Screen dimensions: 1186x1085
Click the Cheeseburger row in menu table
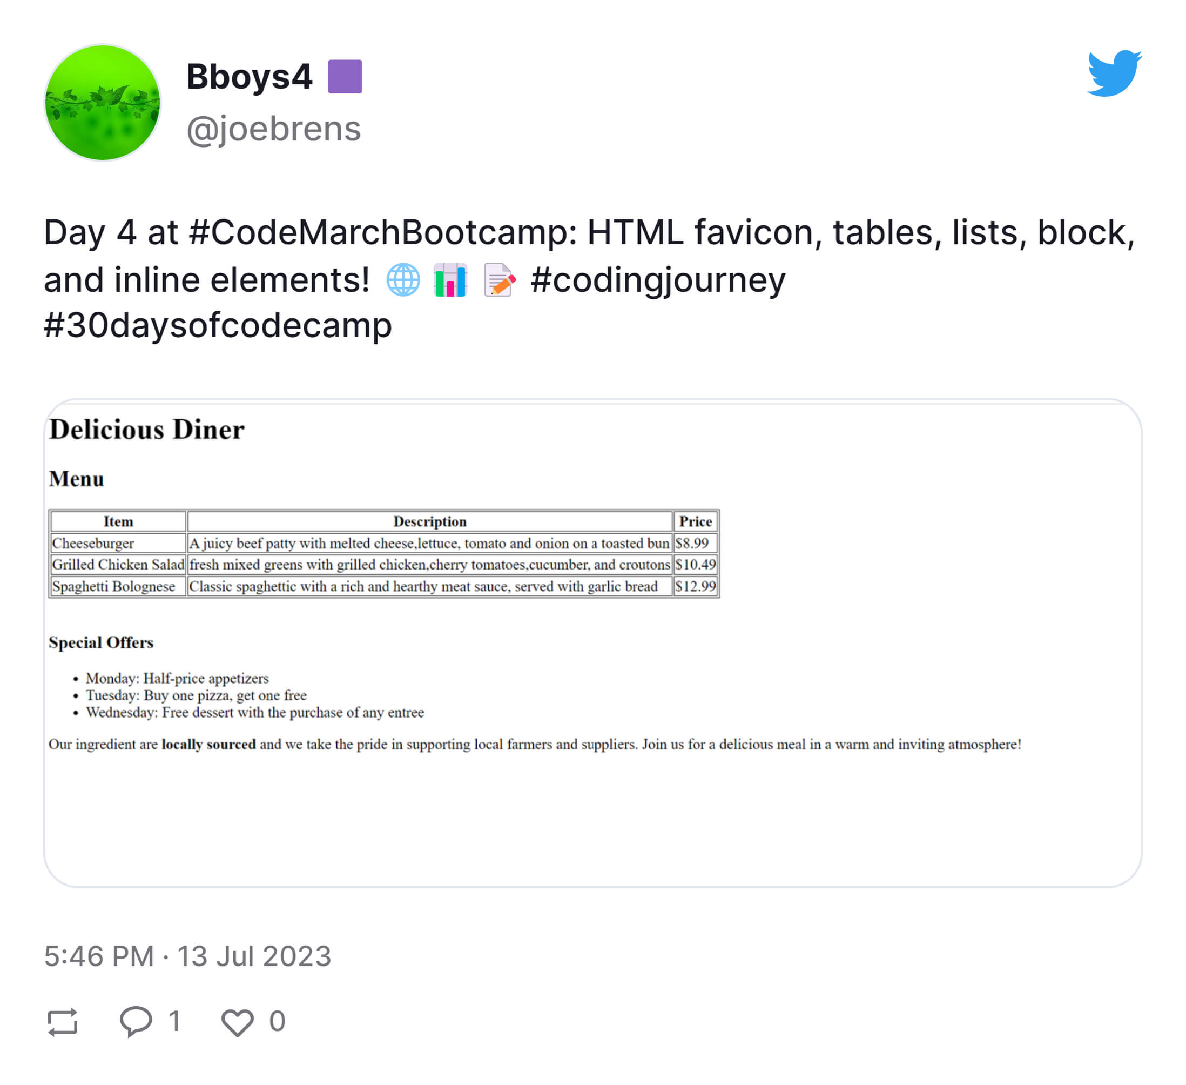point(383,544)
